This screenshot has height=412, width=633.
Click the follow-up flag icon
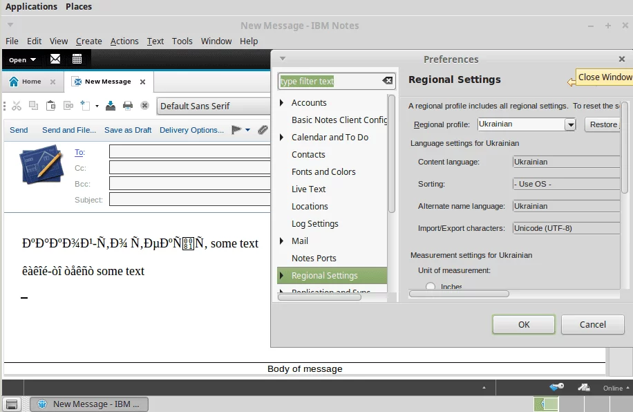coord(236,130)
